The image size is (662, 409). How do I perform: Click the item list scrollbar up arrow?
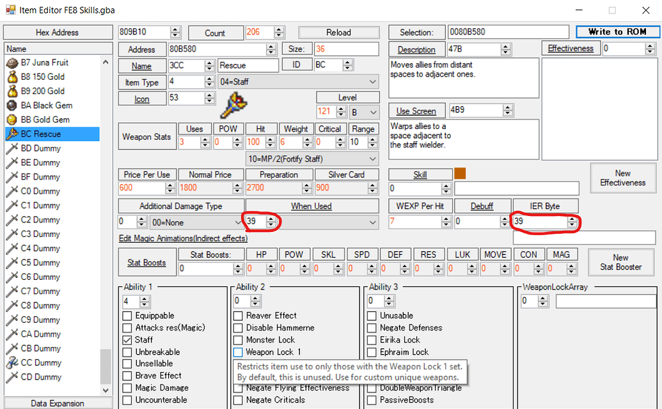[106, 63]
